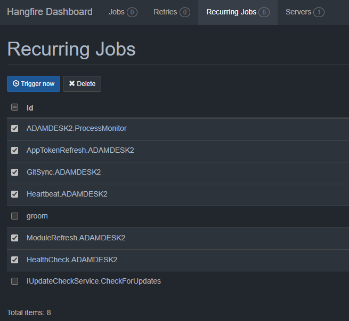
Task: Uncheck the AppTokenRefresh.ADAMDESK2 checkbox
Action: coord(15,150)
